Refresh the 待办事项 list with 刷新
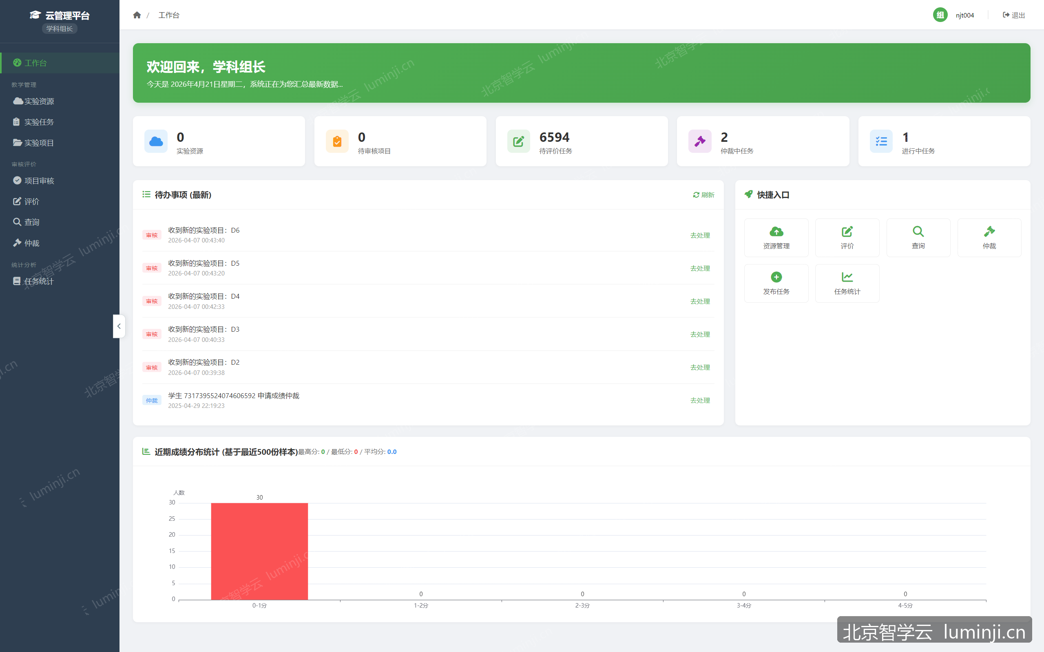The image size is (1044, 652). click(703, 195)
